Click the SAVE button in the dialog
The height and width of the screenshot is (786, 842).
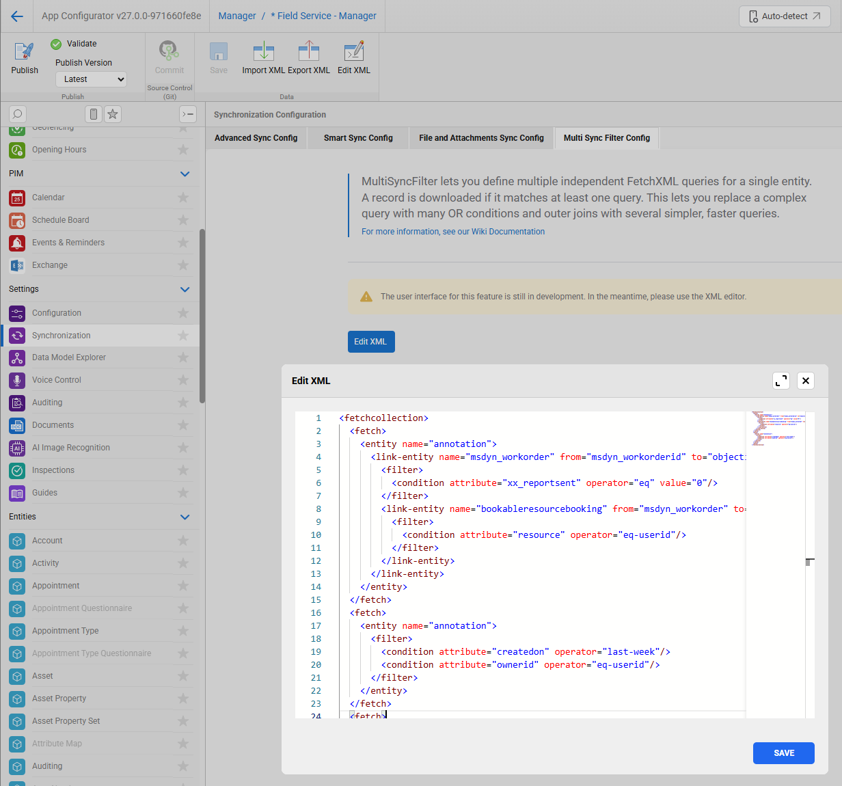(784, 753)
